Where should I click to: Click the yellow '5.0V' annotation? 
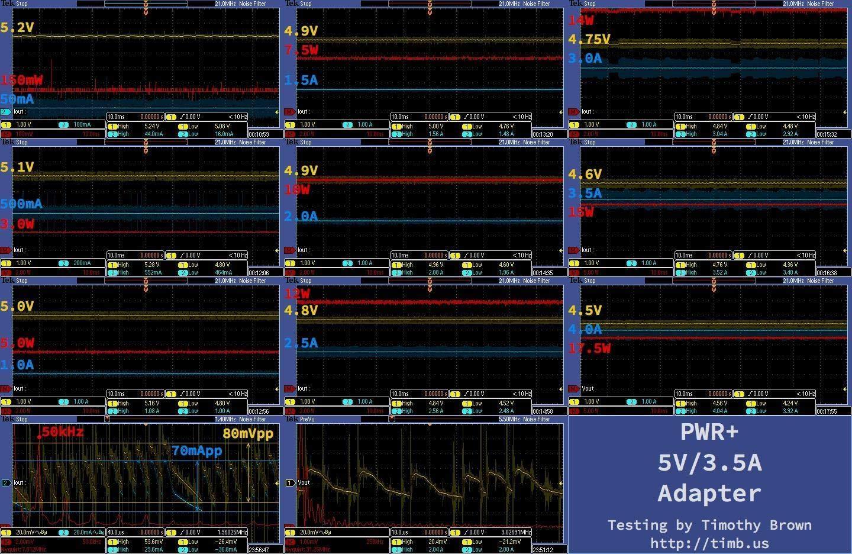point(17,306)
